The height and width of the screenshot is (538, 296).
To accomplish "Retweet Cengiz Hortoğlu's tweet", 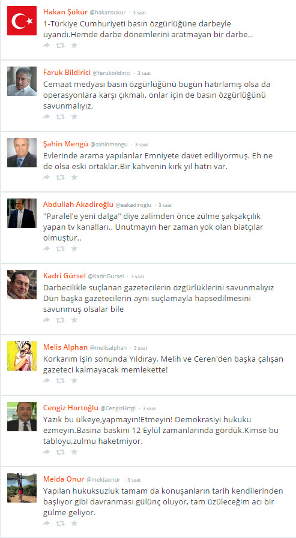I will (61, 452).
